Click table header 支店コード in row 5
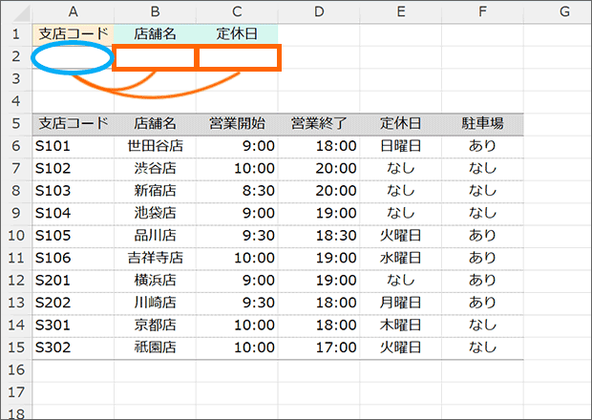Viewport: 592px width, 420px height. [74, 124]
